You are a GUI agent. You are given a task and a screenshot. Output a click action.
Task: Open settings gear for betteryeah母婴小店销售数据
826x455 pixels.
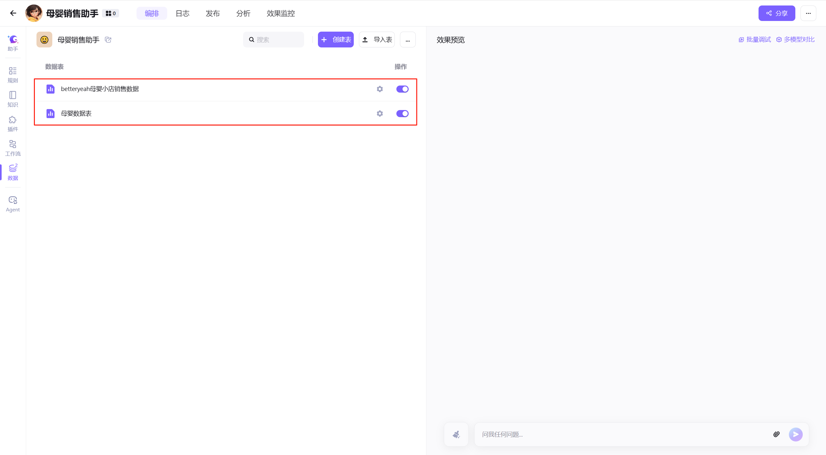[380, 89]
